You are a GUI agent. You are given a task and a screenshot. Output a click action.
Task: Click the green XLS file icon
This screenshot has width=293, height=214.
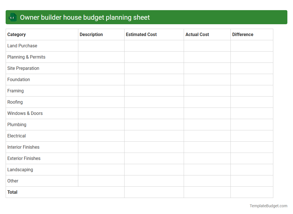[x=12, y=17]
